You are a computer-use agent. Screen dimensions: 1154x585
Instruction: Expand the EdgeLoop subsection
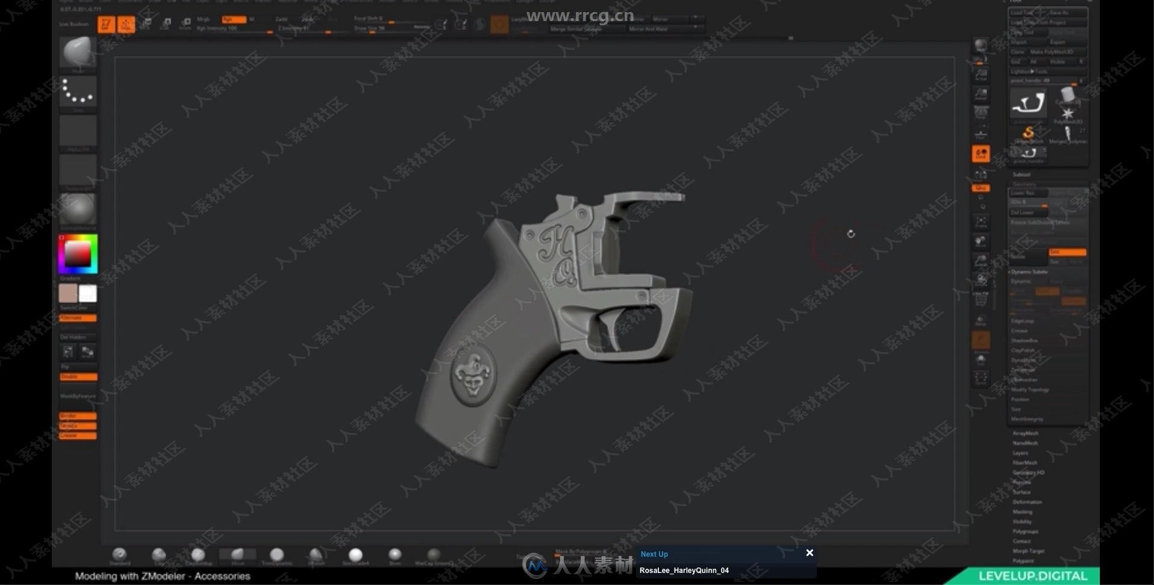point(1023,321)
